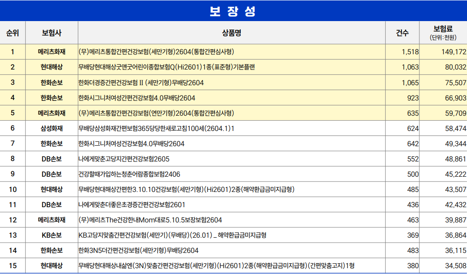Screen dimensions: 467x274
Task: Click count value 1,518
Action: [x=410, y=52]
